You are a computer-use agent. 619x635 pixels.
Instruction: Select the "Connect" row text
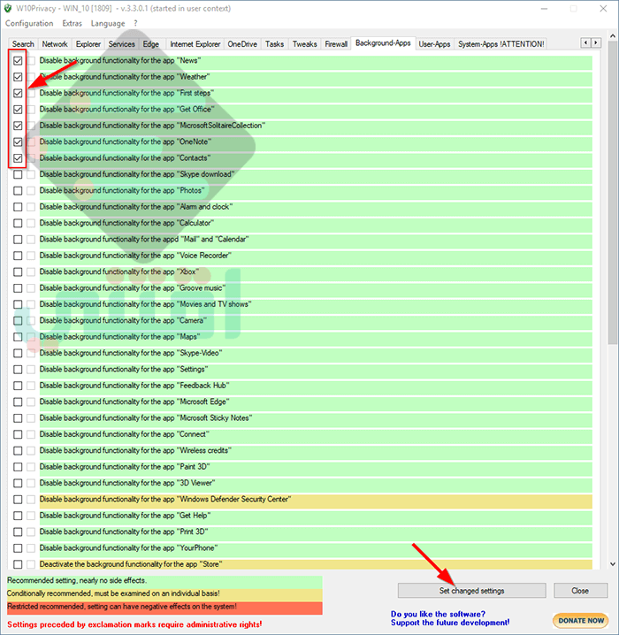coord(125,434)
